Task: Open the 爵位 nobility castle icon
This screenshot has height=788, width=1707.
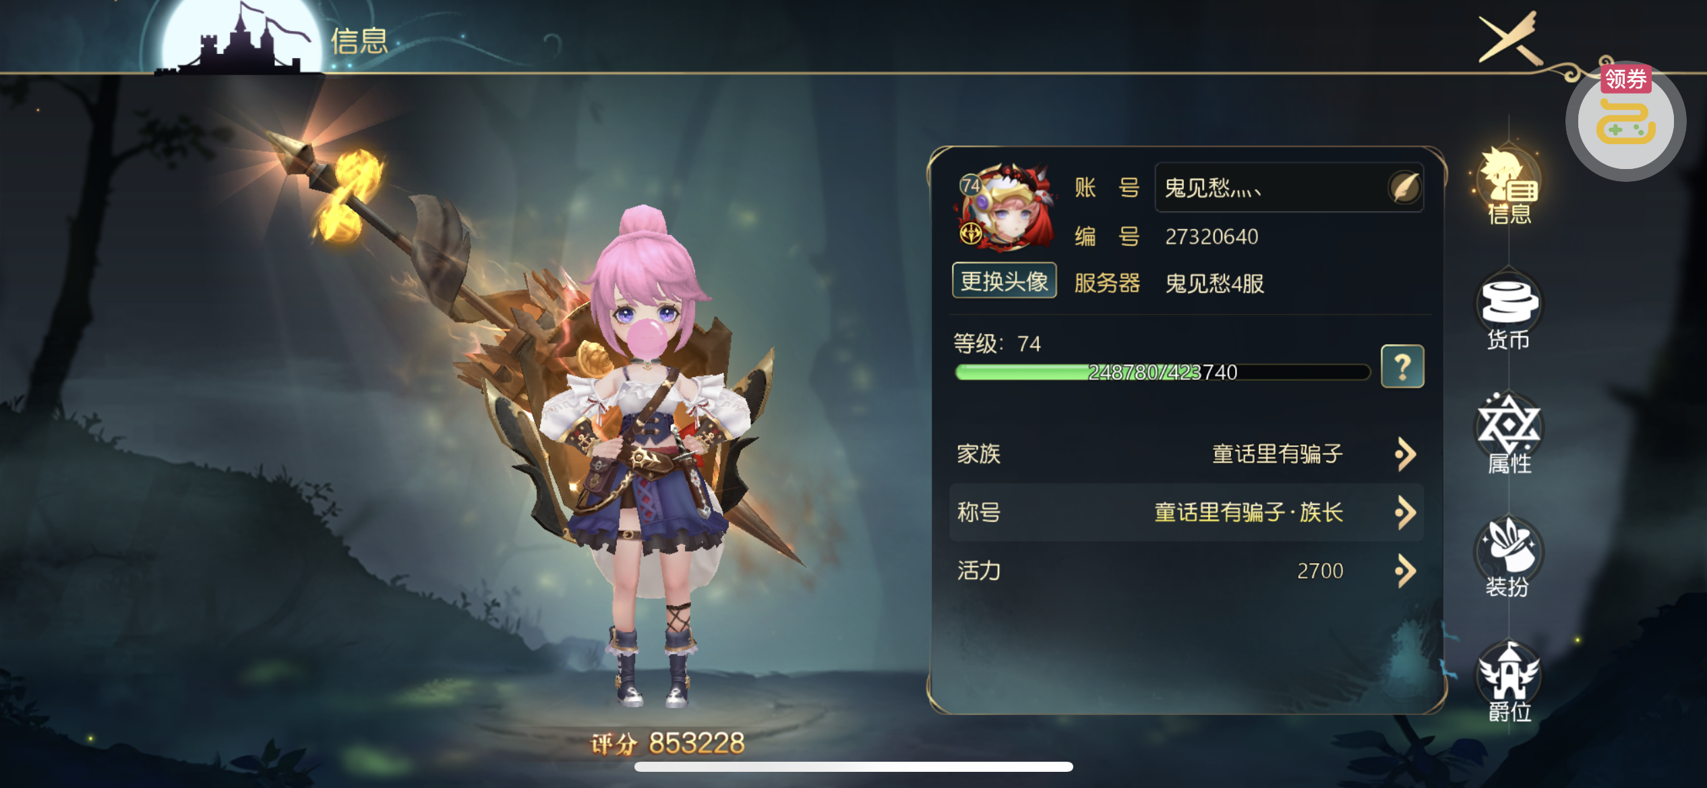Action: [1509, 682]
